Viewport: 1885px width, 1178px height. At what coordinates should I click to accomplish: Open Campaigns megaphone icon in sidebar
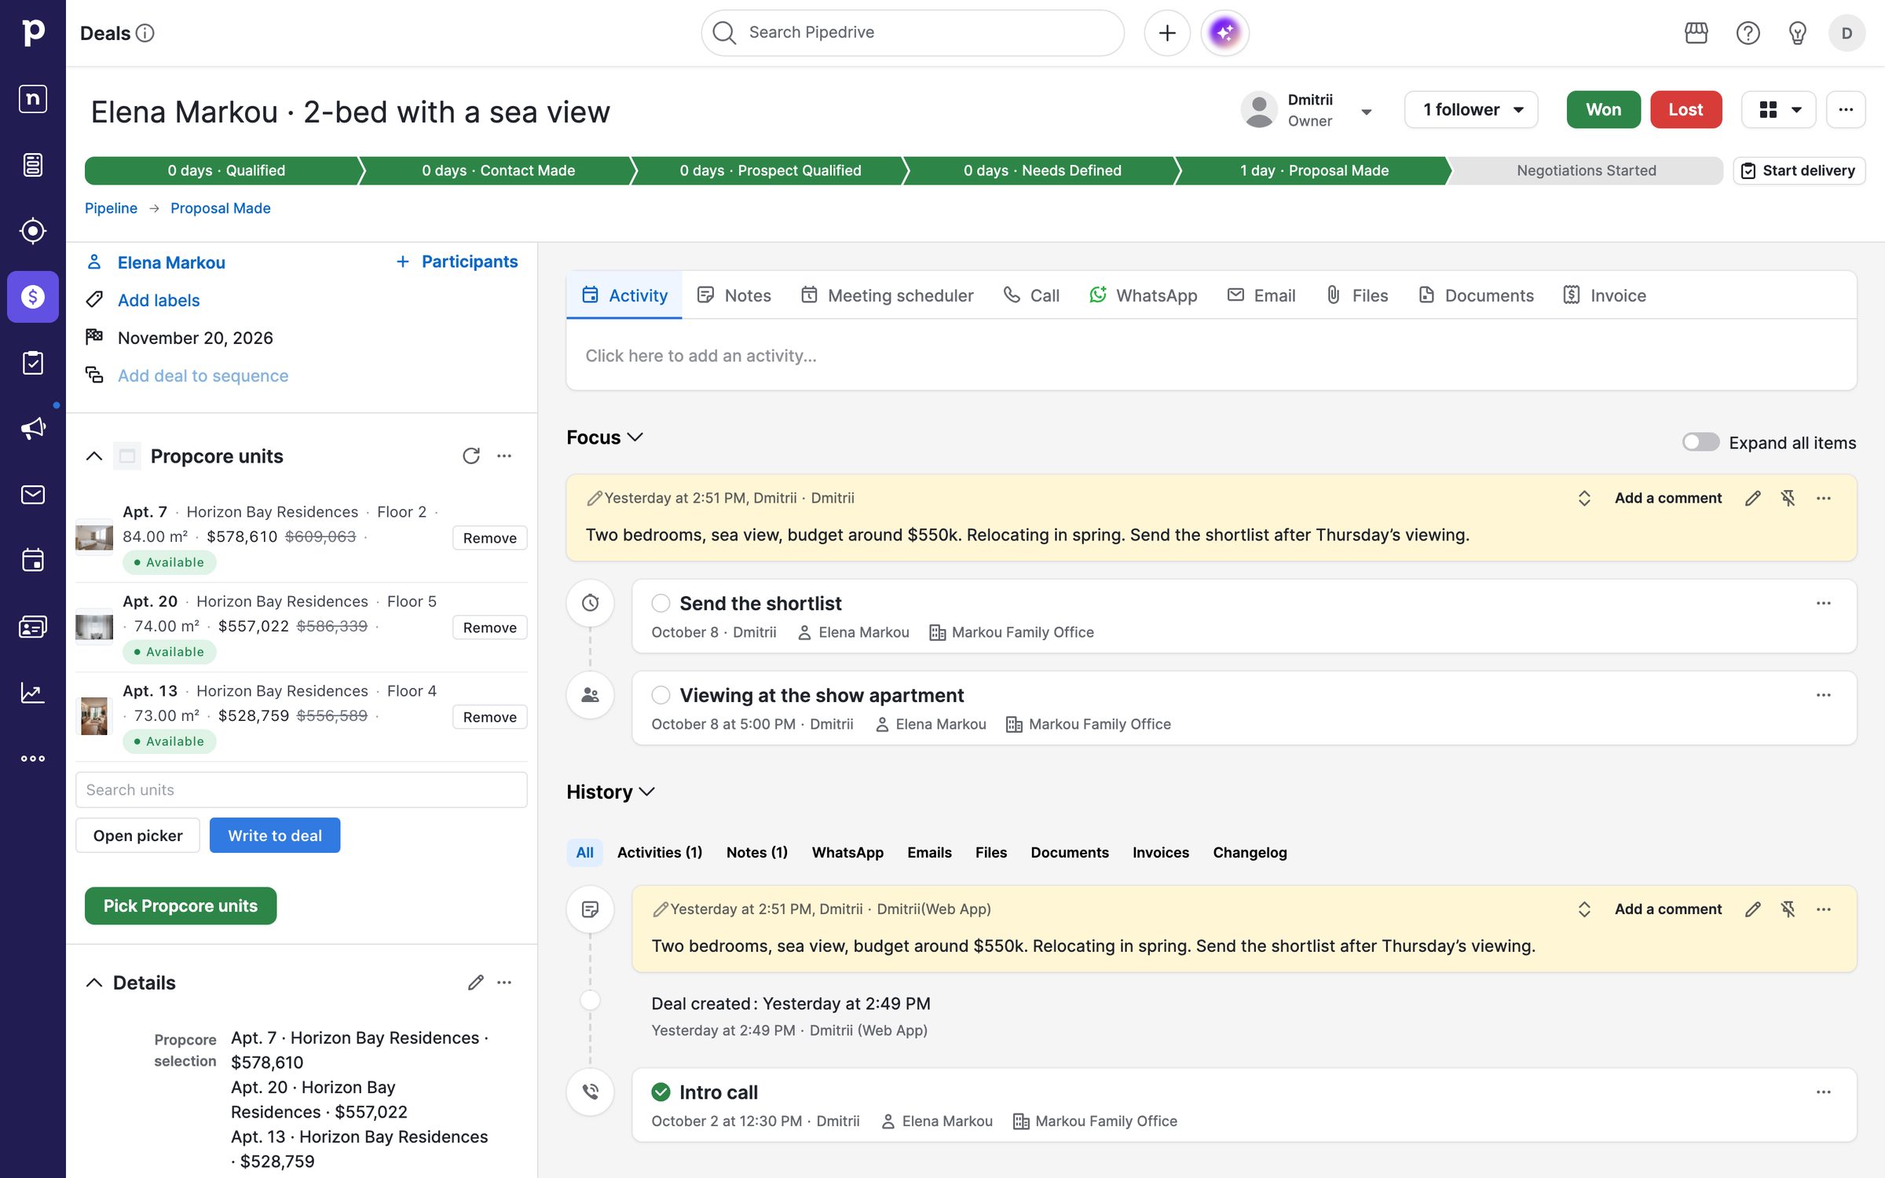(32, 429)
